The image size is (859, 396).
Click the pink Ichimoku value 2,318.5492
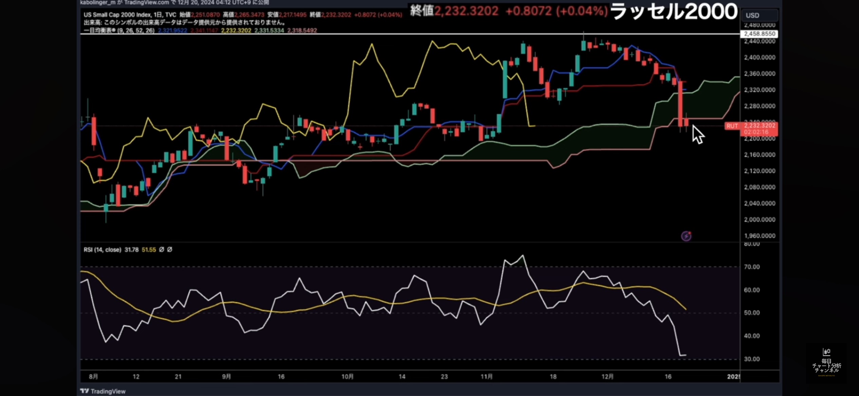click(x=302, y=30)
